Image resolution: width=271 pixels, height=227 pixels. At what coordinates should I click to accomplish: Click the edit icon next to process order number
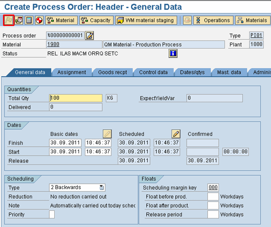[89, 36]
